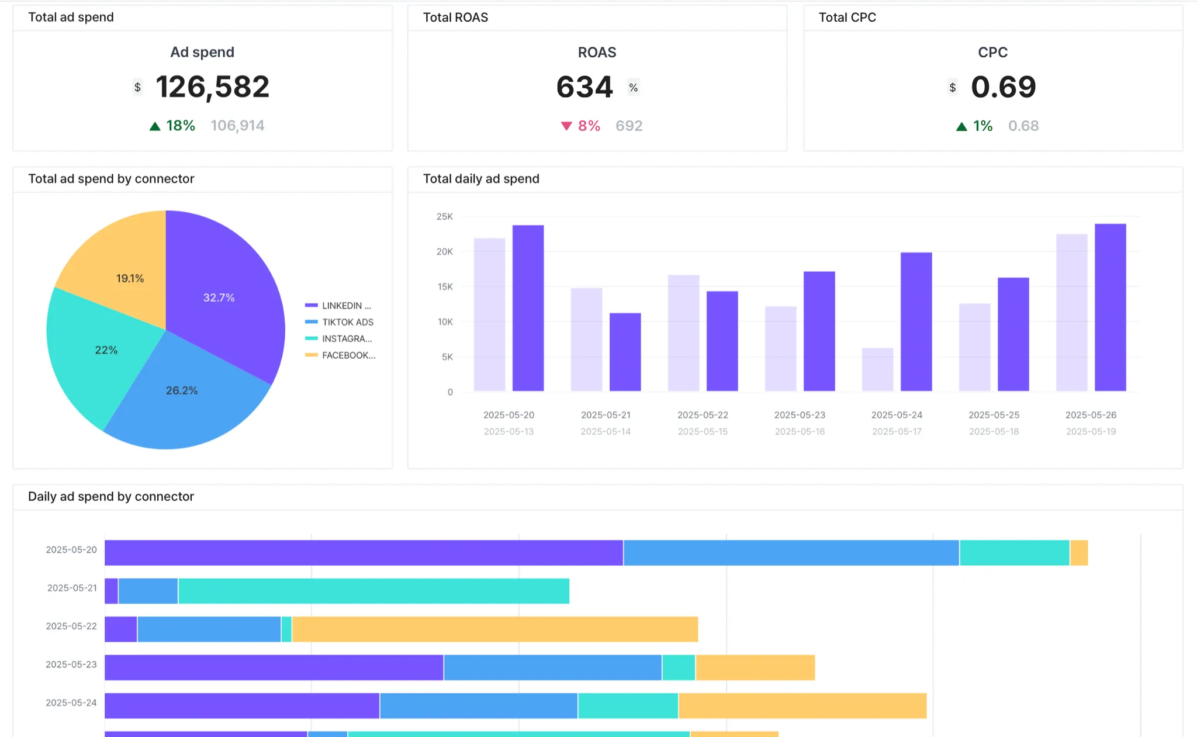
Task: Click the Total daily ad spend title
Action: (x=481, y=179)
